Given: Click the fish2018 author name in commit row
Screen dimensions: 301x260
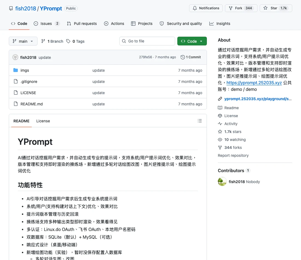Looking at the screenshot, I should click(x=28, y=57).
